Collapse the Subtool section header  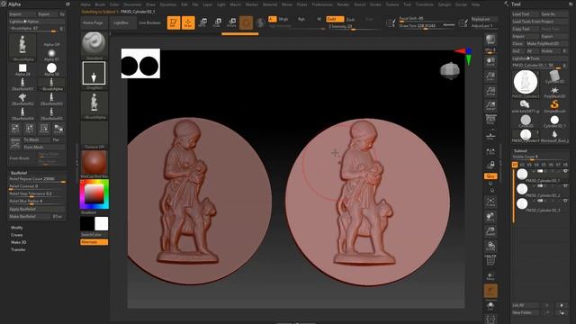[x=520, y=151]
